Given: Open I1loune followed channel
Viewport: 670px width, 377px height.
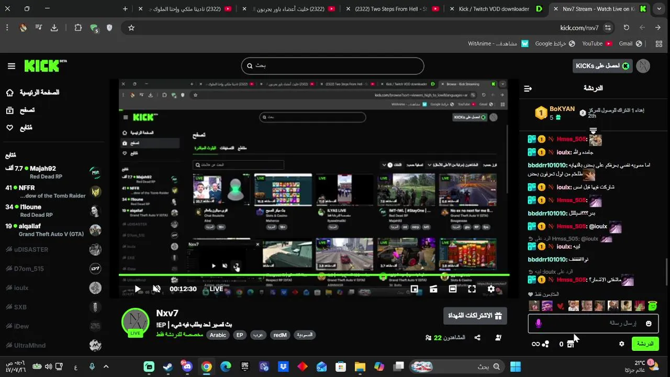Looking at the screenshot, I should [52, 210].
